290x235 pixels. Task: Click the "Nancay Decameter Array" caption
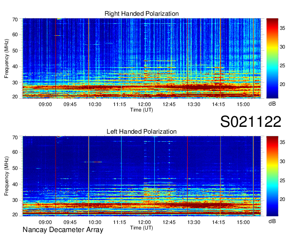click(x=63, y=230)
